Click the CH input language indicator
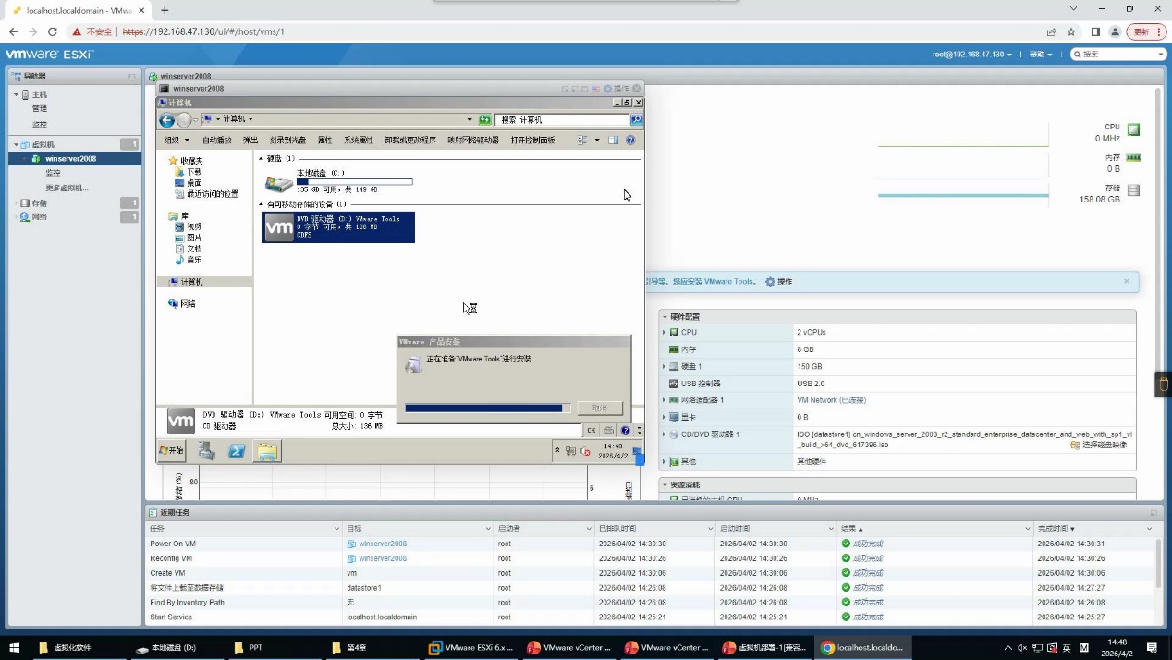Screen dimensions: 1172x660 click(x=592, y=431)
